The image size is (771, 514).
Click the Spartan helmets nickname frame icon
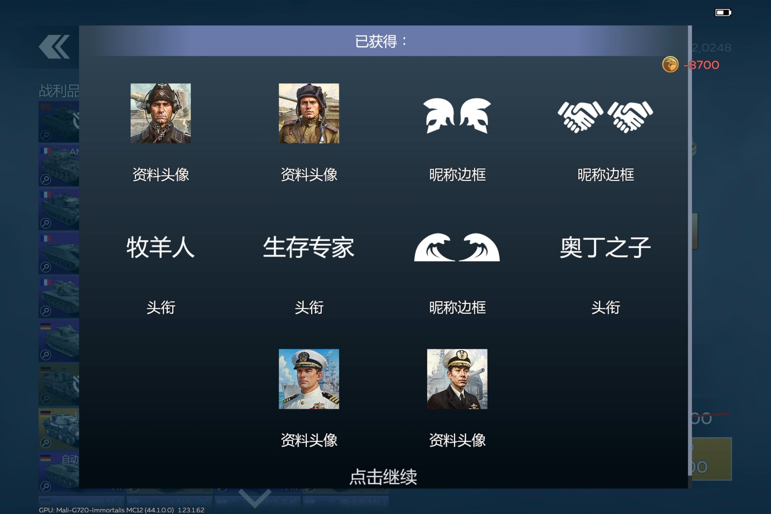pos(457,116)
